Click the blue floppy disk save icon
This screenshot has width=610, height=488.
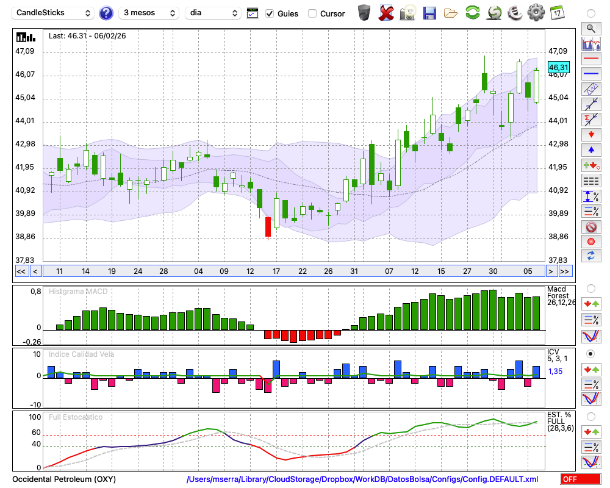429,13
